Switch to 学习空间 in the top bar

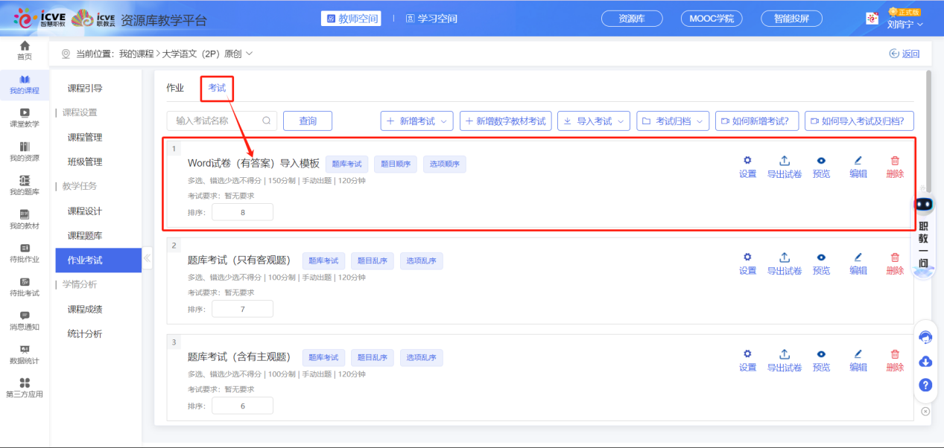pyautogui.click(x=432, y=19)
